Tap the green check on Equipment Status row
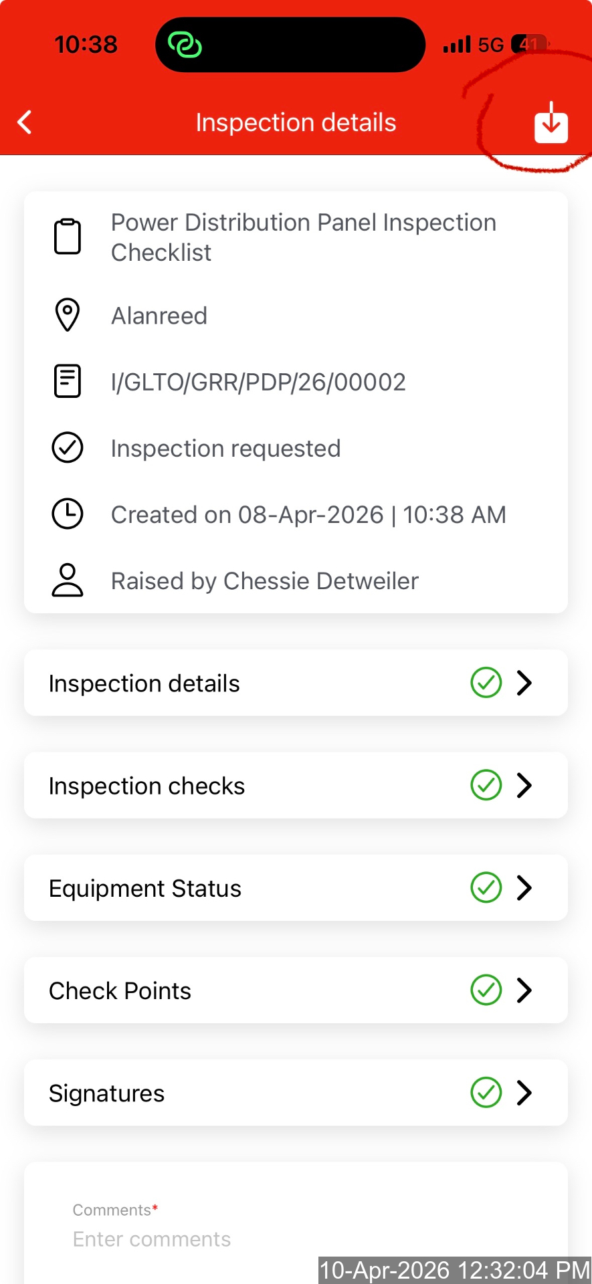The height and width of the screenshot is (1284, 592). click(486, 887)
